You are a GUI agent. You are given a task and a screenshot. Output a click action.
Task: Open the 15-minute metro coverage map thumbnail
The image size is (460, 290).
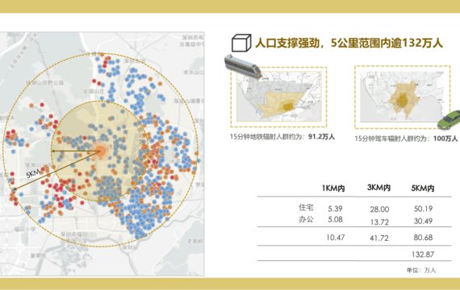tap(278, 97)
